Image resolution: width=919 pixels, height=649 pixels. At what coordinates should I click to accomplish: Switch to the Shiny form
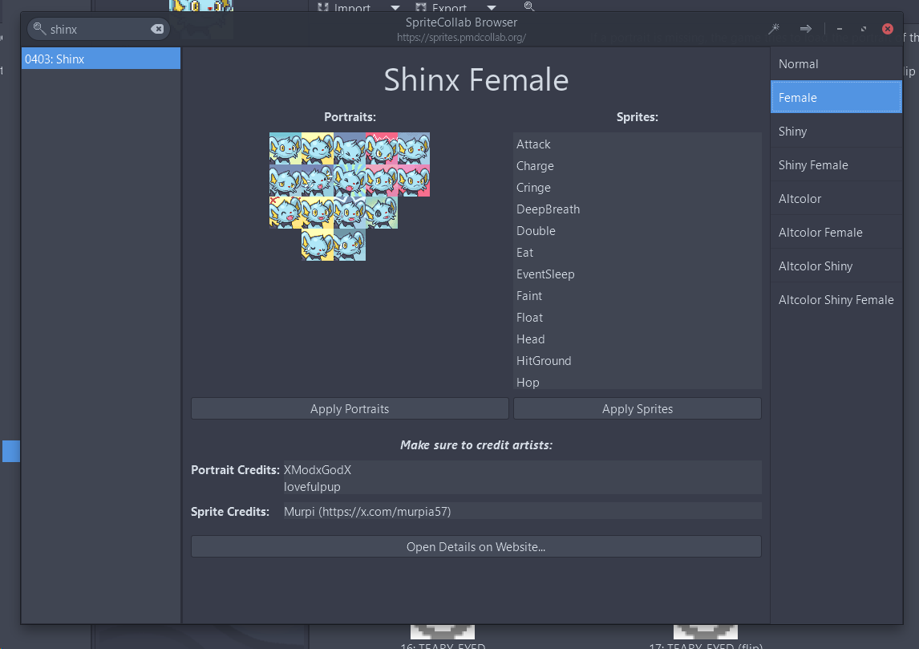pyautogui.click(x=836, y=132)
